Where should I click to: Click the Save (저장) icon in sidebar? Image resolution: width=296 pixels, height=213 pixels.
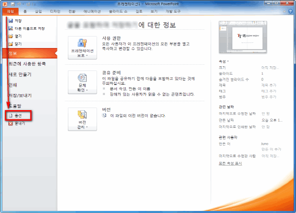[10, 20]
